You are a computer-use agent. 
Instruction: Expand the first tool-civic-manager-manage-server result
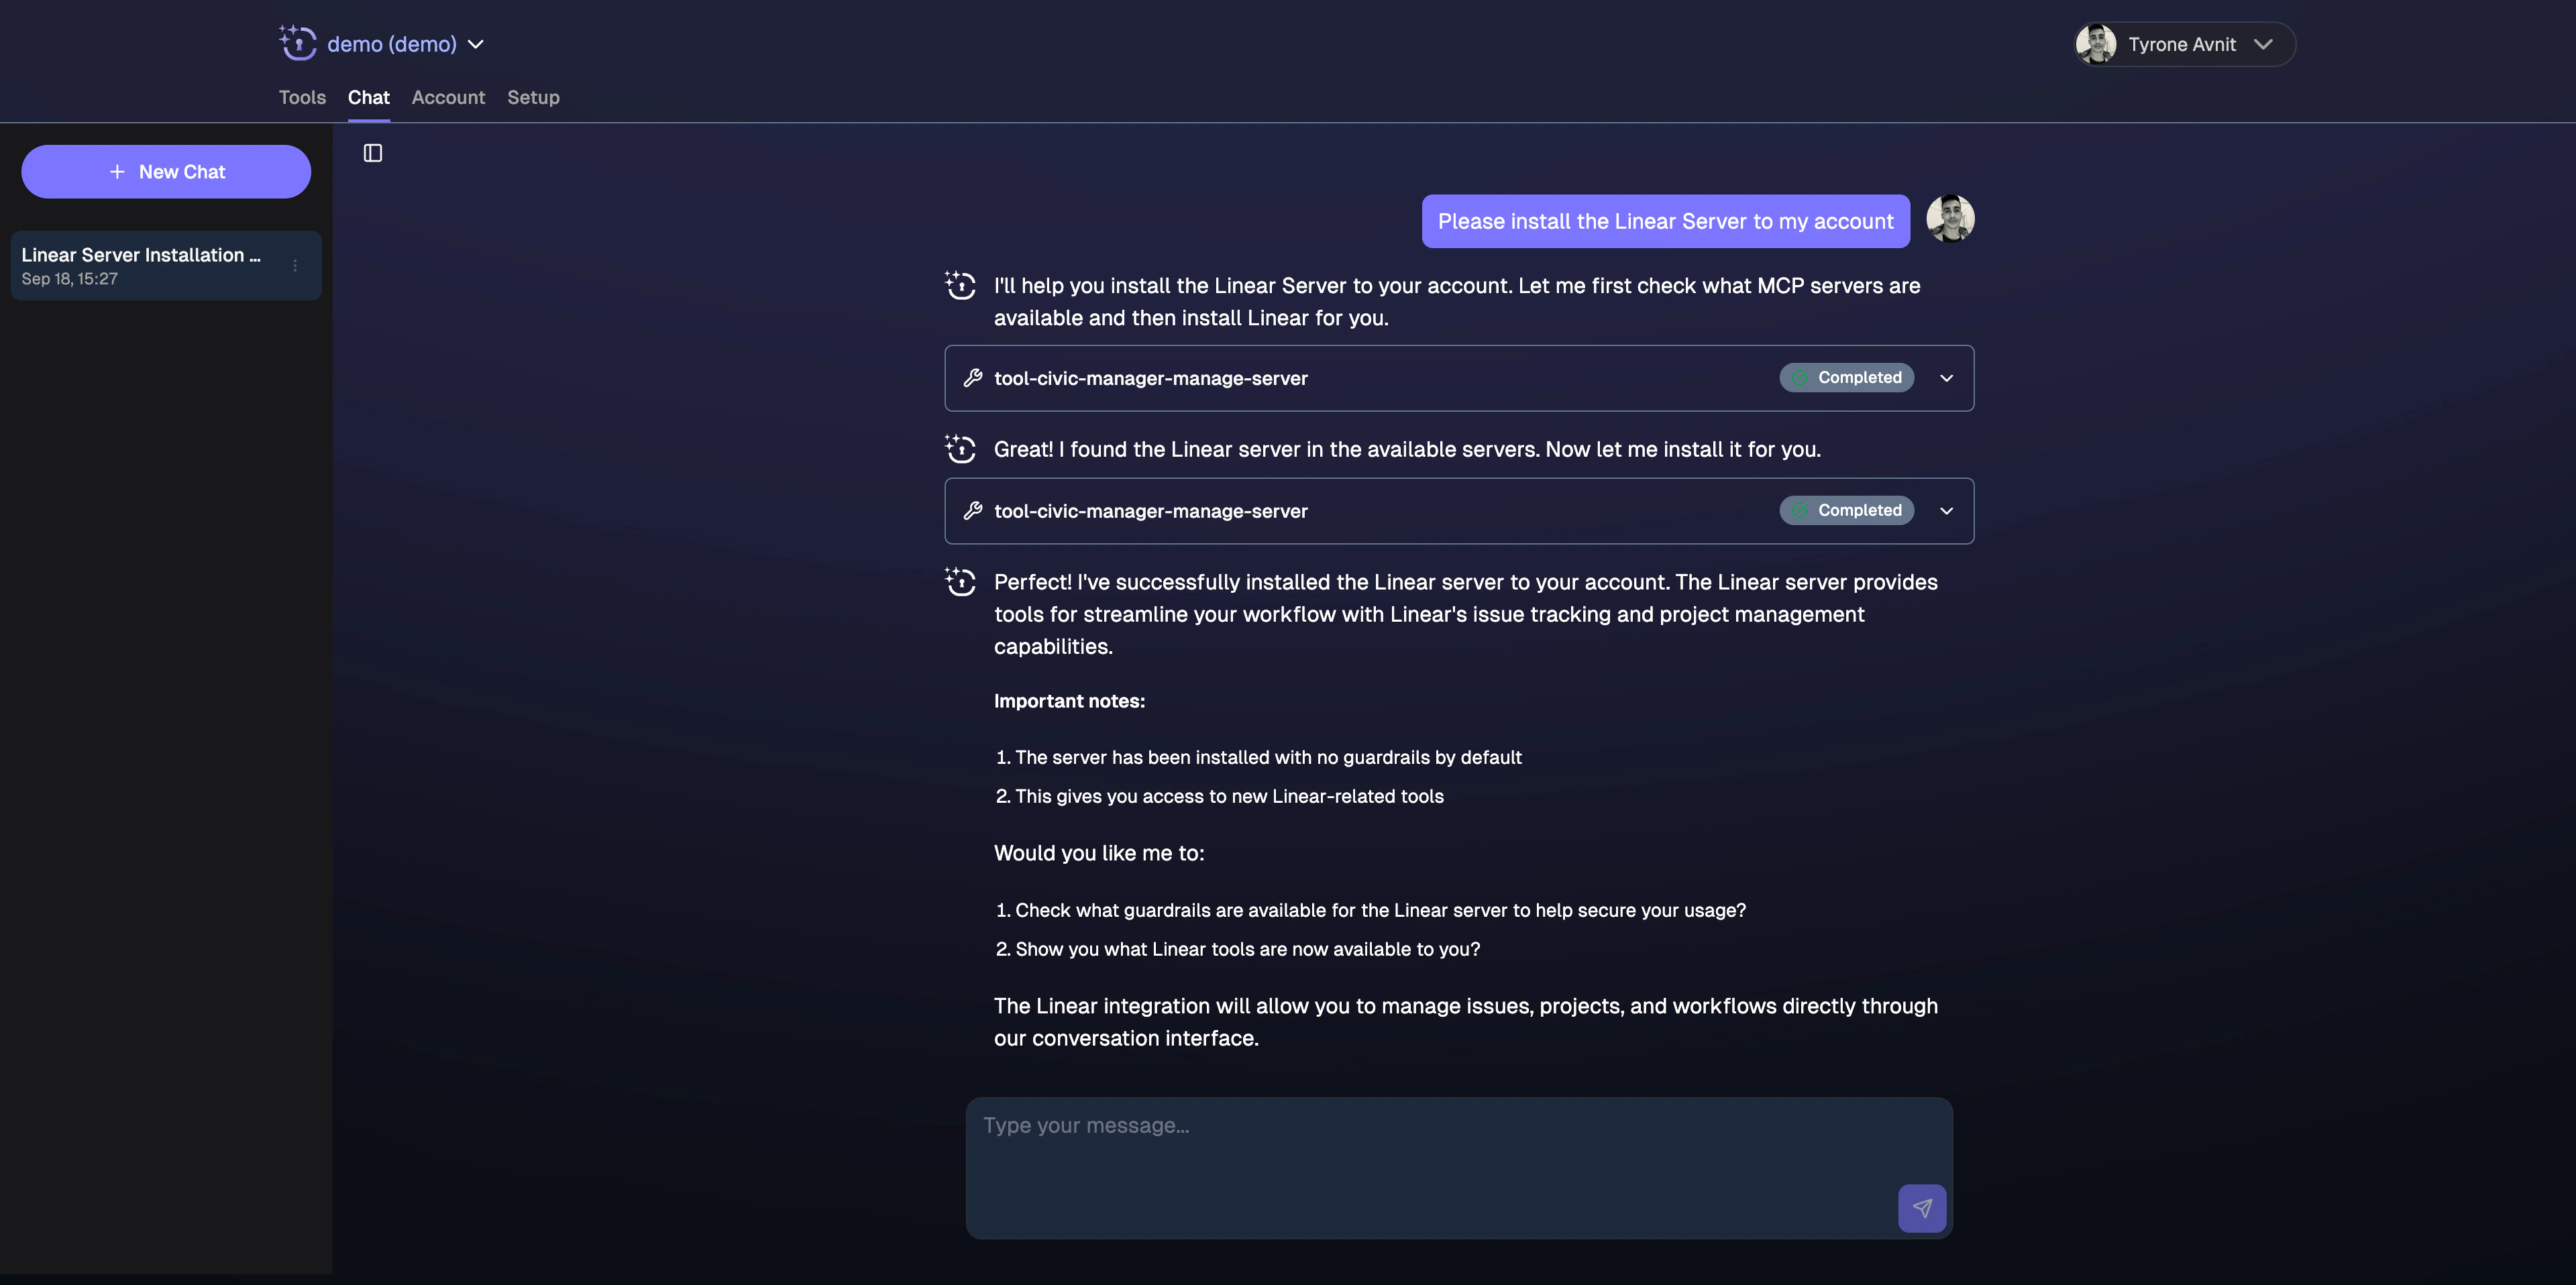[x=1947, y=378]
